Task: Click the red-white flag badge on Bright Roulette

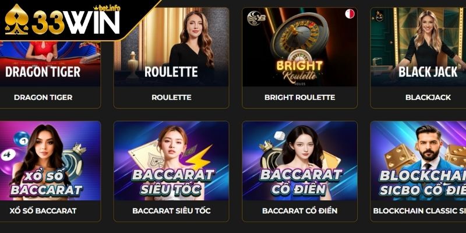Action: pyautogui.click(x=349, y=14)
